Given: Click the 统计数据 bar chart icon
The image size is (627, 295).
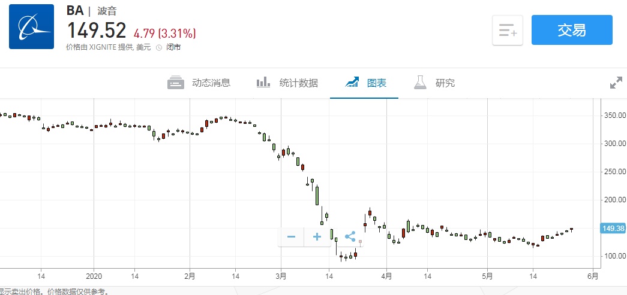Looking at the screenshot, I should point(263,83).
